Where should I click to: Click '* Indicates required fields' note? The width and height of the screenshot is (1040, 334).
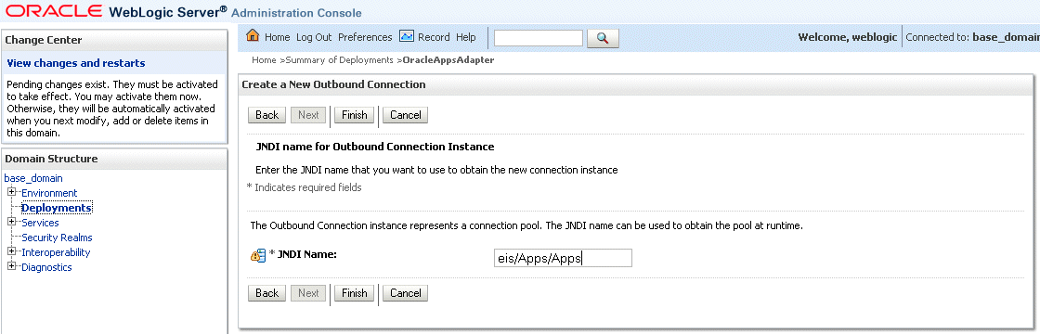pos(304,187)
